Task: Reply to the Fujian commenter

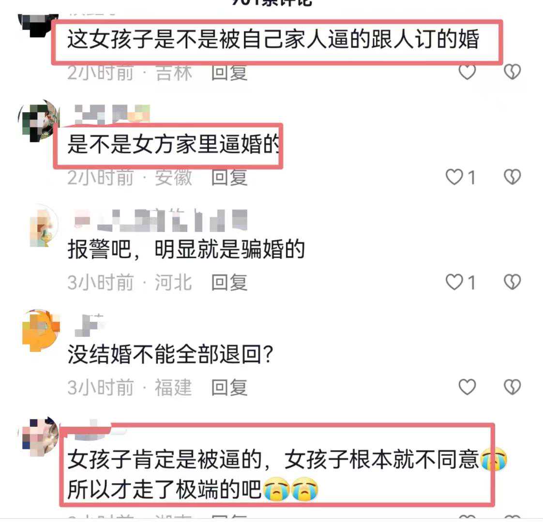Action: (x=229, y=388)
